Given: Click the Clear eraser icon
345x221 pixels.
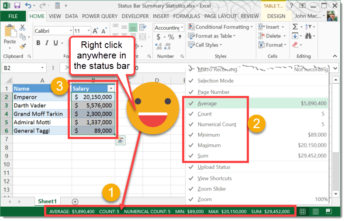Looking at the screenshot, I should (295, 45).
